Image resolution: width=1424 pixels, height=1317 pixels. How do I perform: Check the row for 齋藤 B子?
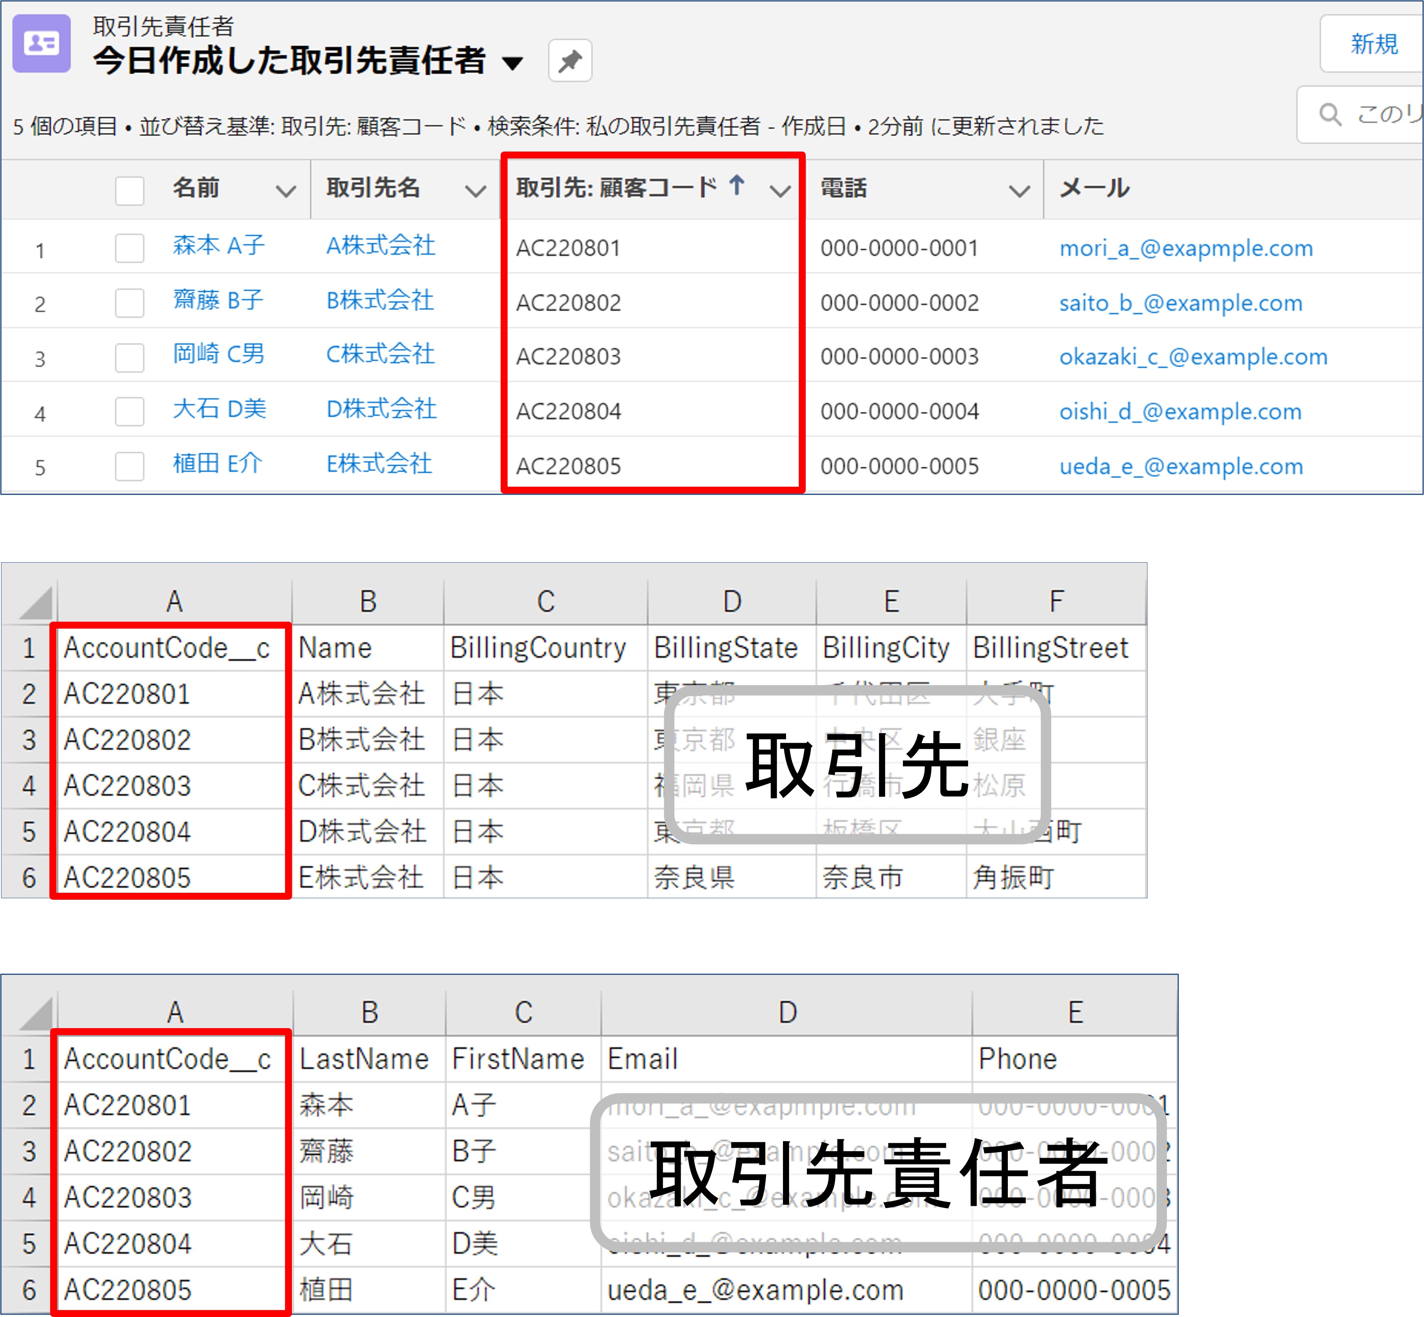click(x=130, y=302)
